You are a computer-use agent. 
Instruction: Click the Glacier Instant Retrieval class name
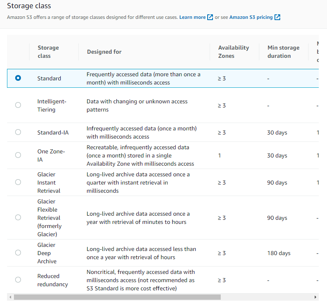tap(49, 182)
